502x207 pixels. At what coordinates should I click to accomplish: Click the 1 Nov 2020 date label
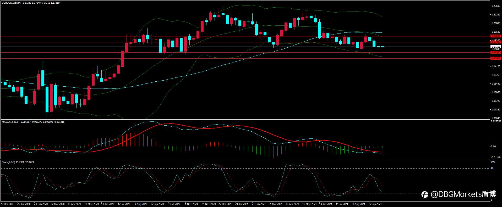tap(191, 204)
